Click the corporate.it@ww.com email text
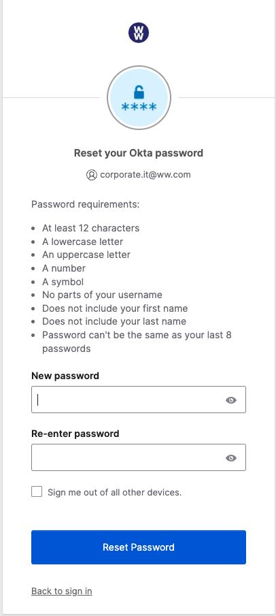The height and width of the screenshot is (616, 276). (x=145, y=174)
